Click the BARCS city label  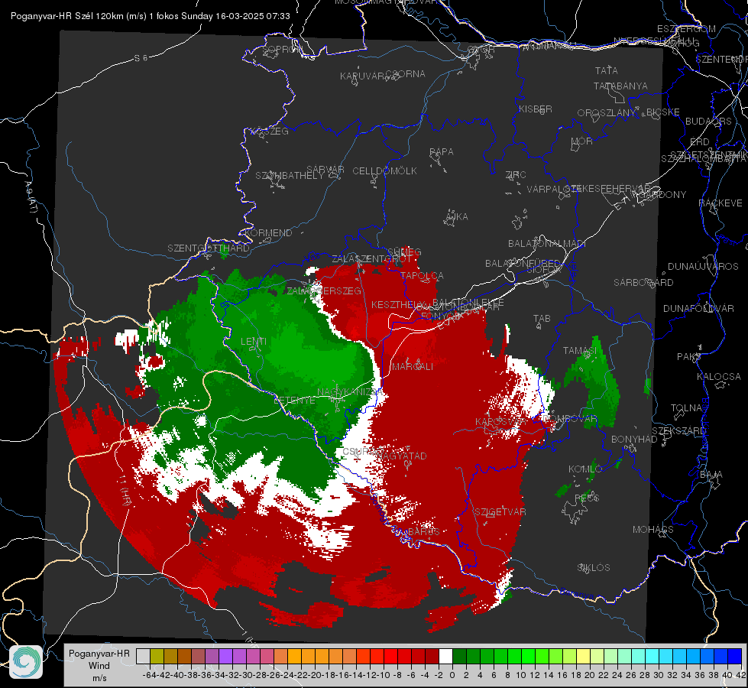[423, 531]
